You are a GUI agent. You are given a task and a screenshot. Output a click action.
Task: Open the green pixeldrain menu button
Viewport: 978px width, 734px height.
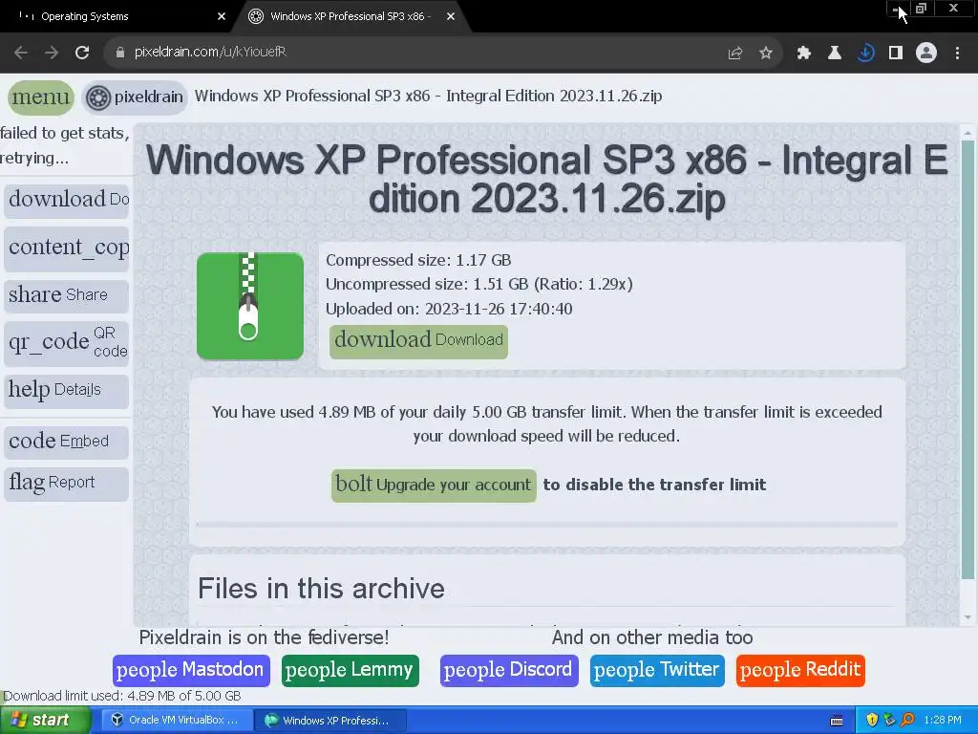click(x=40, y=97)
